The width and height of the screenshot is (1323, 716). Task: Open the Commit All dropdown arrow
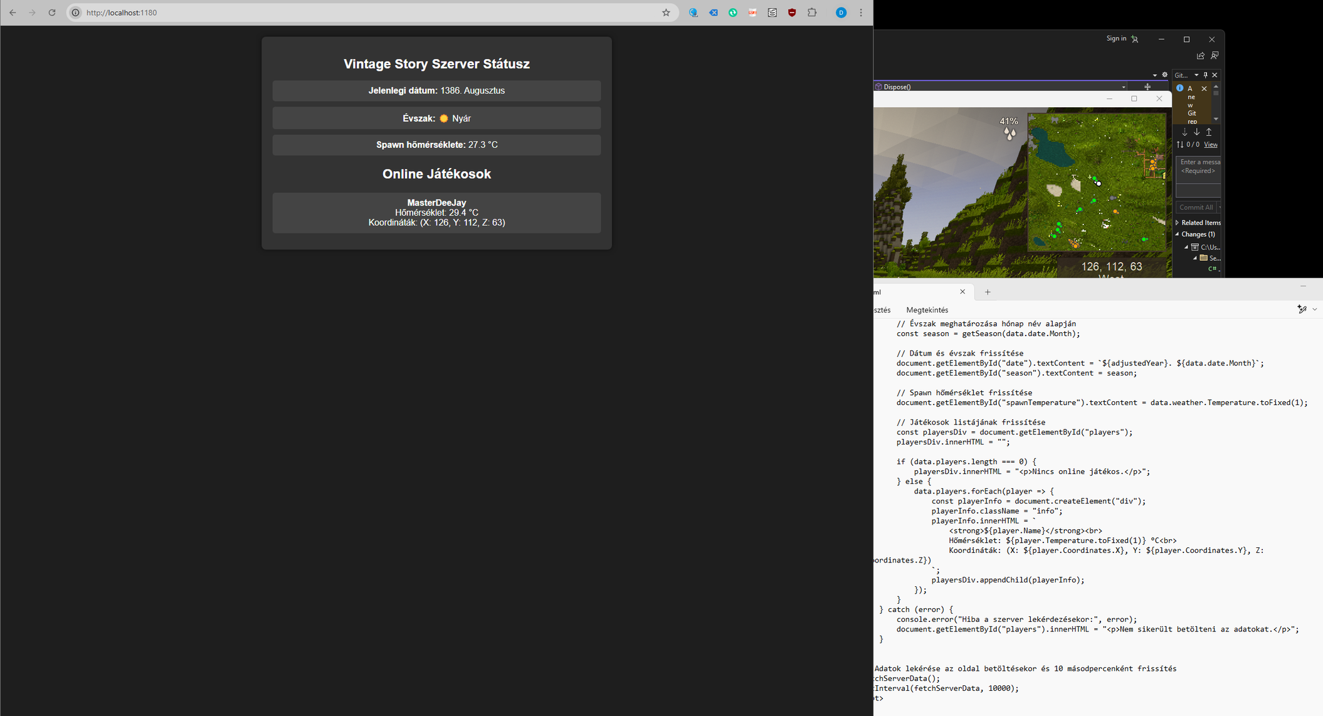click(x=1219, y=208)
